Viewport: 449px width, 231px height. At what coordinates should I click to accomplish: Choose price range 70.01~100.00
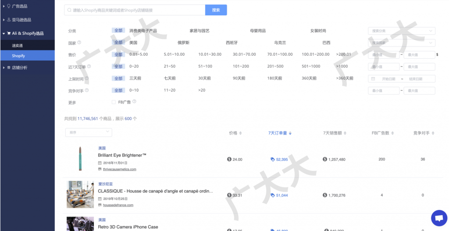pos(280,54)
